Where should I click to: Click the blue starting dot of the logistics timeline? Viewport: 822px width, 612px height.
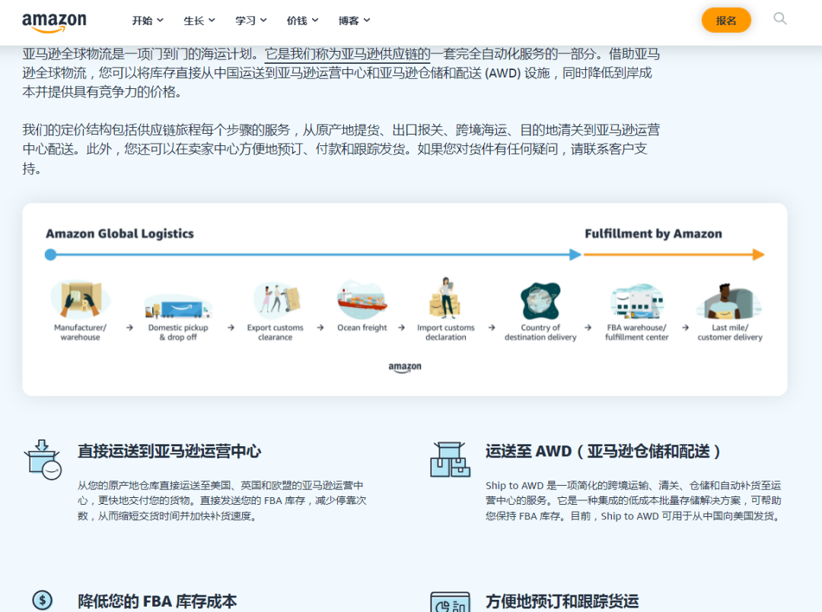point(50,255)
